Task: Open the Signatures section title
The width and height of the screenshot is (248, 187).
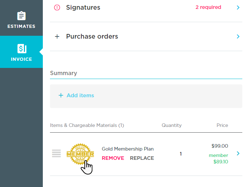Action: (x=83, y=8)
